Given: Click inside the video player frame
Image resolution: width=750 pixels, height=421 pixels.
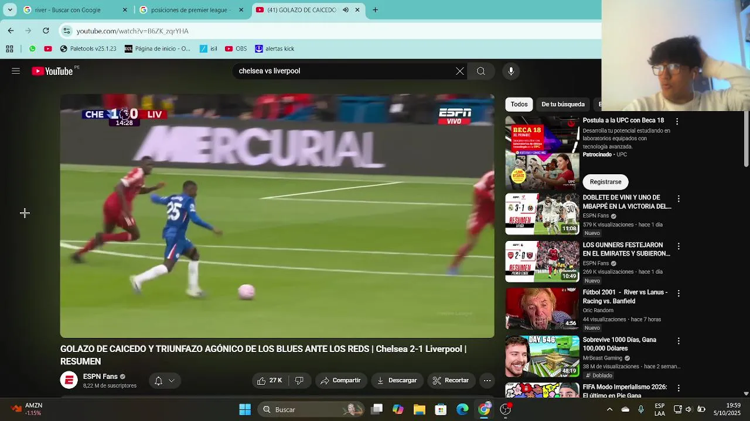Looking at the screenshot, I should pyautogui.click(x=277, y=216).
